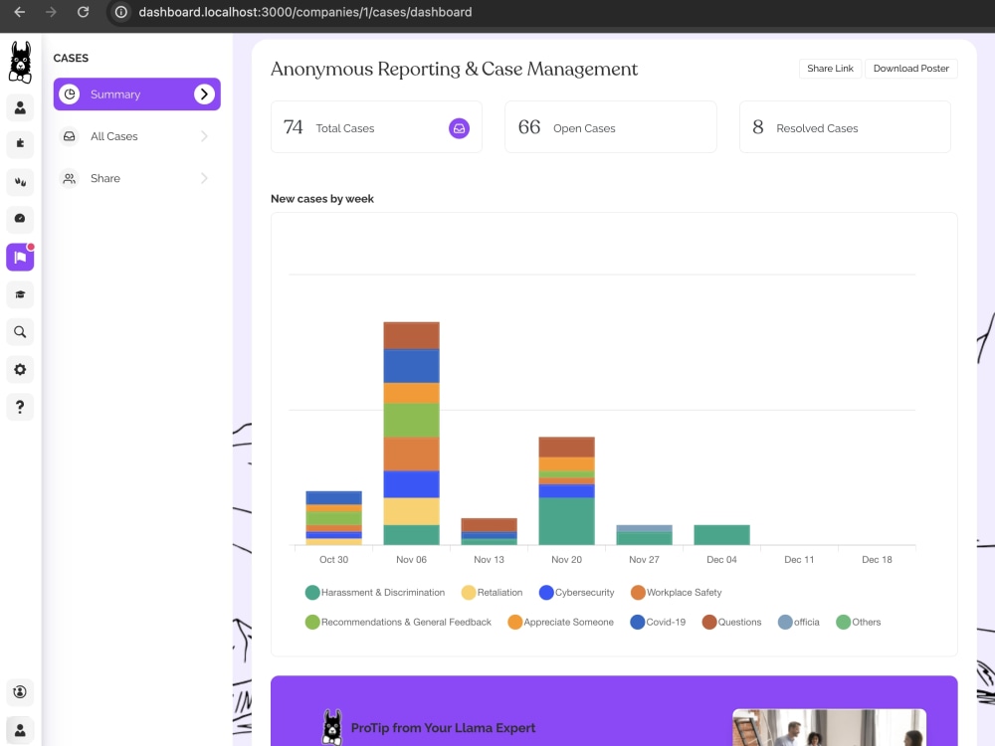Open the speedometer gauge sidebar icon

pyautogui.click(x=20, y=219)
